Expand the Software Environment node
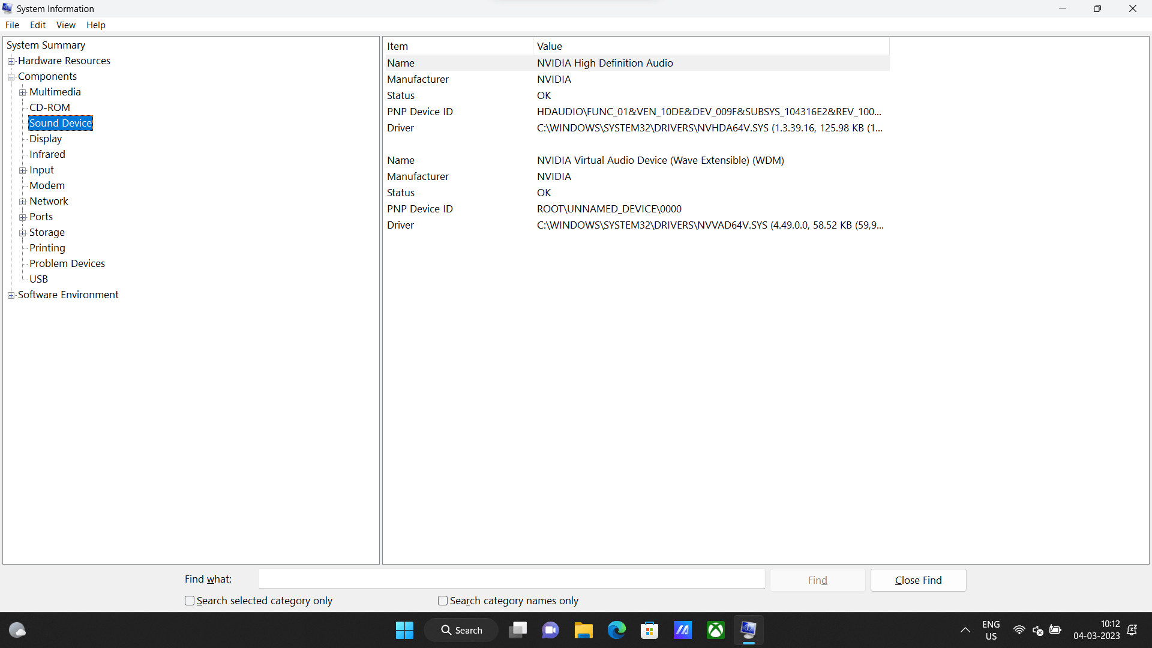Image resolution: width=1152 pixels, height=648 pixels. coord(11,295)
